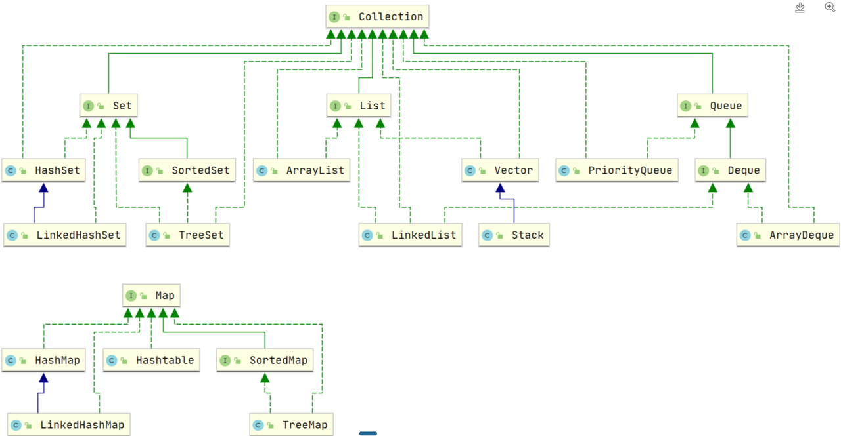Select the Stack label text

tap(528, 235)
